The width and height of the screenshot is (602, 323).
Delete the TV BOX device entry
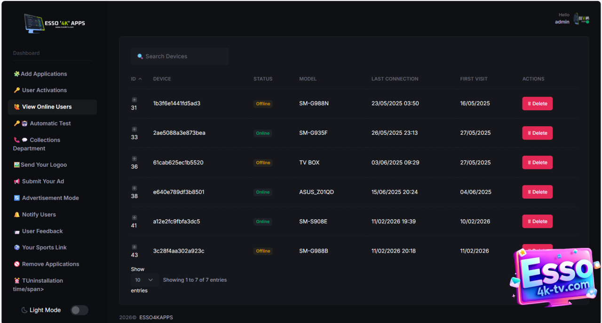pyautogui.click(x=537, y=162)
